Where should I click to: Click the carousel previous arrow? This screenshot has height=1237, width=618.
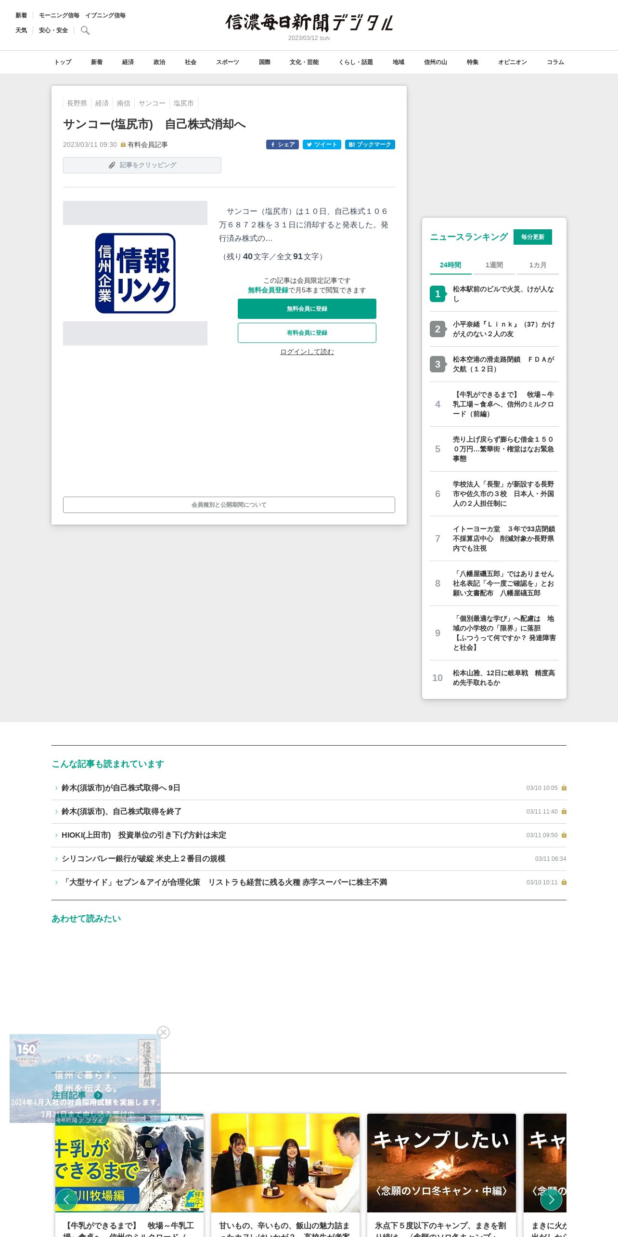tap(66, 1199)
